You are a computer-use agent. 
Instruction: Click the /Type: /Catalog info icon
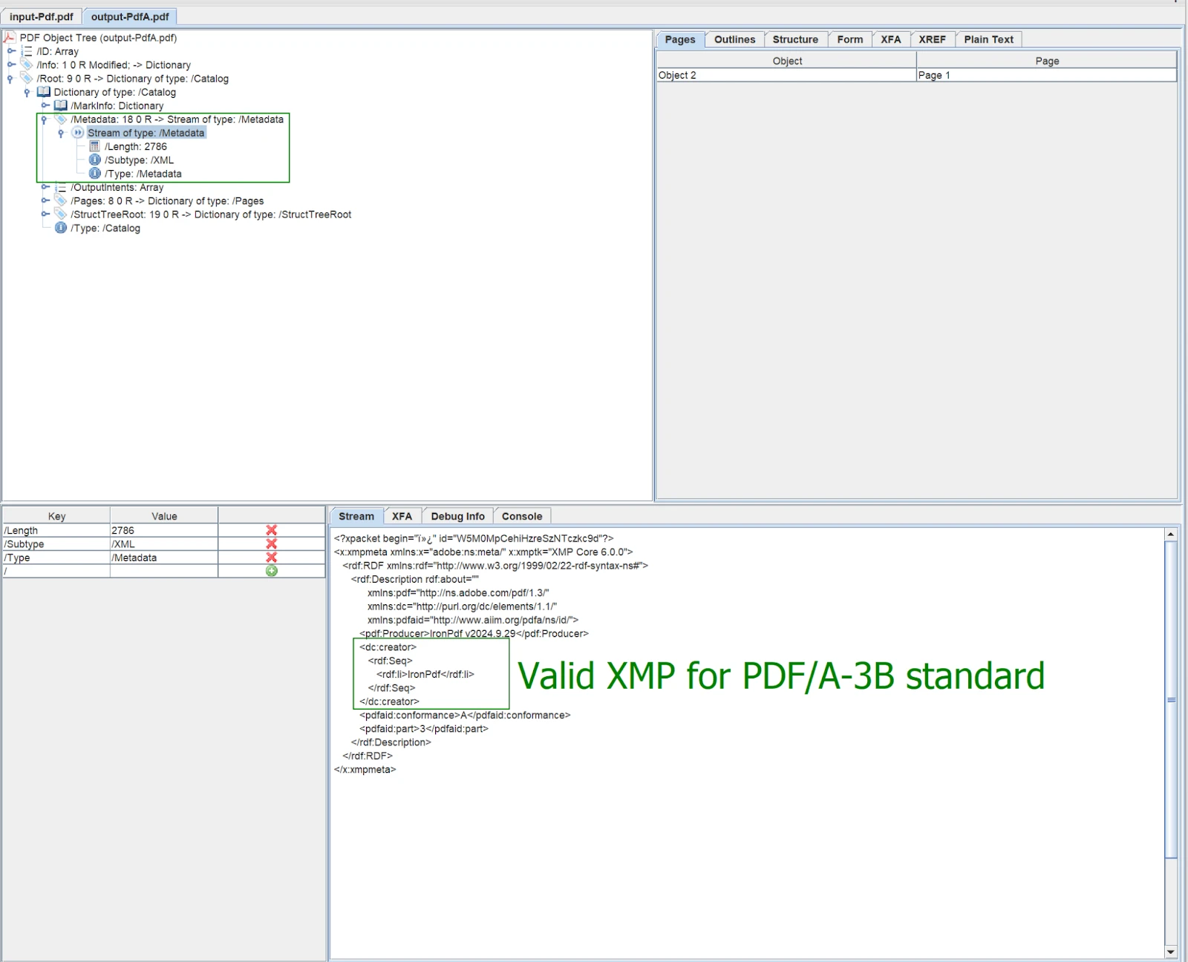click(61, 228)
